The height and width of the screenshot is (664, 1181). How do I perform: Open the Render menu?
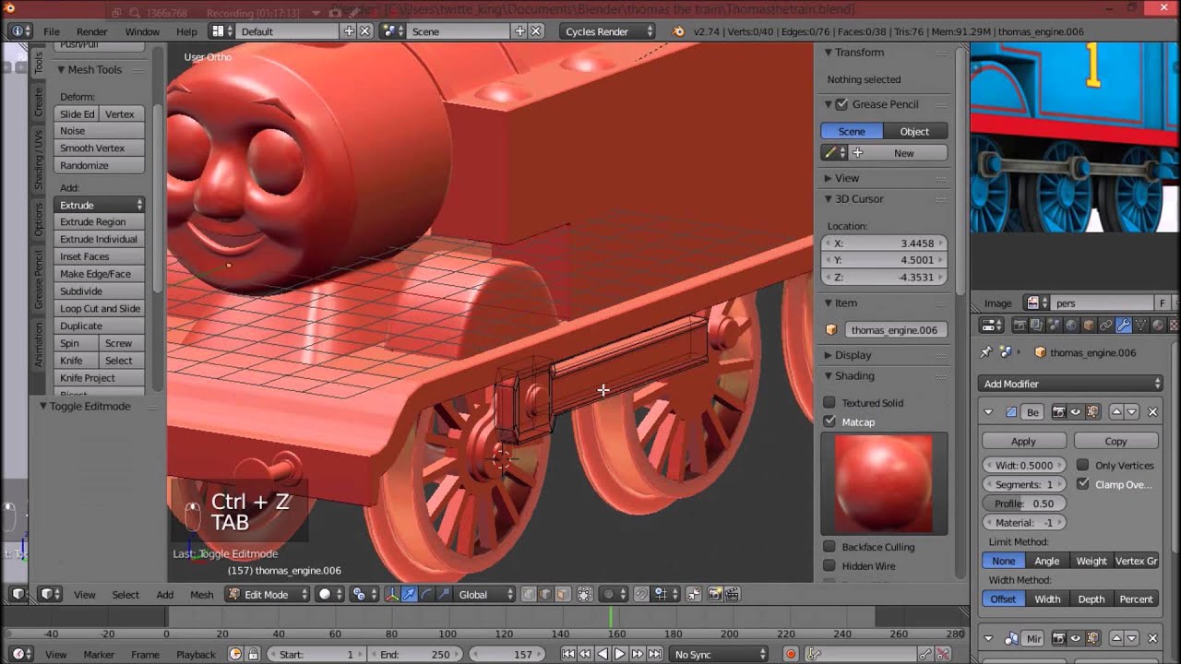92,31
